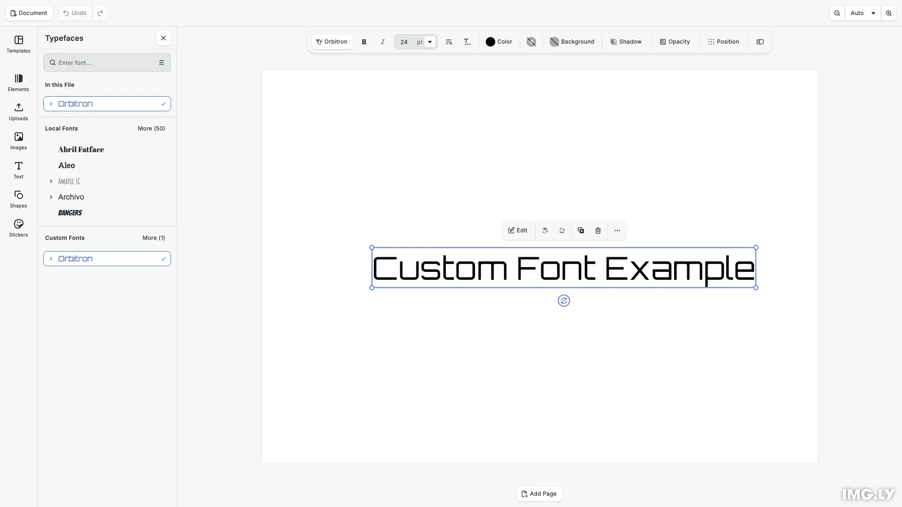Toggle italic formatting
Screen dimensions: 902x507
point(383,42)
